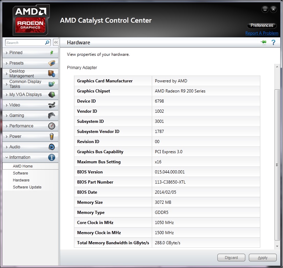Minimize the Catalyst Control Center window
The width and height of the screenshot is (283, 268).
[x=265, y=9]
